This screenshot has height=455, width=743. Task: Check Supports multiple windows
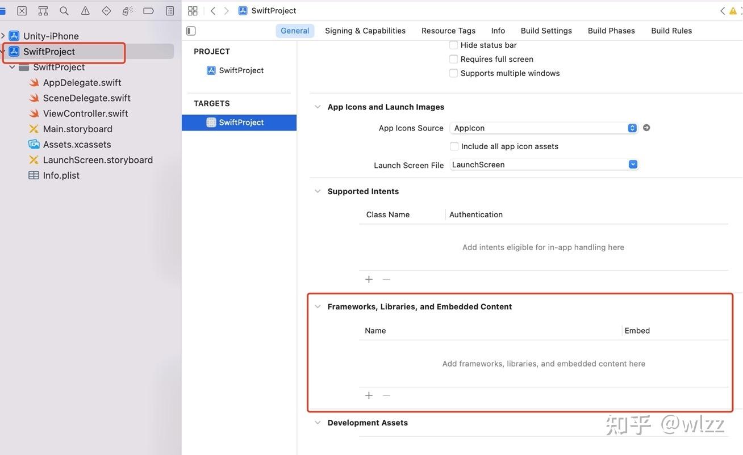(x=453, y=73)
